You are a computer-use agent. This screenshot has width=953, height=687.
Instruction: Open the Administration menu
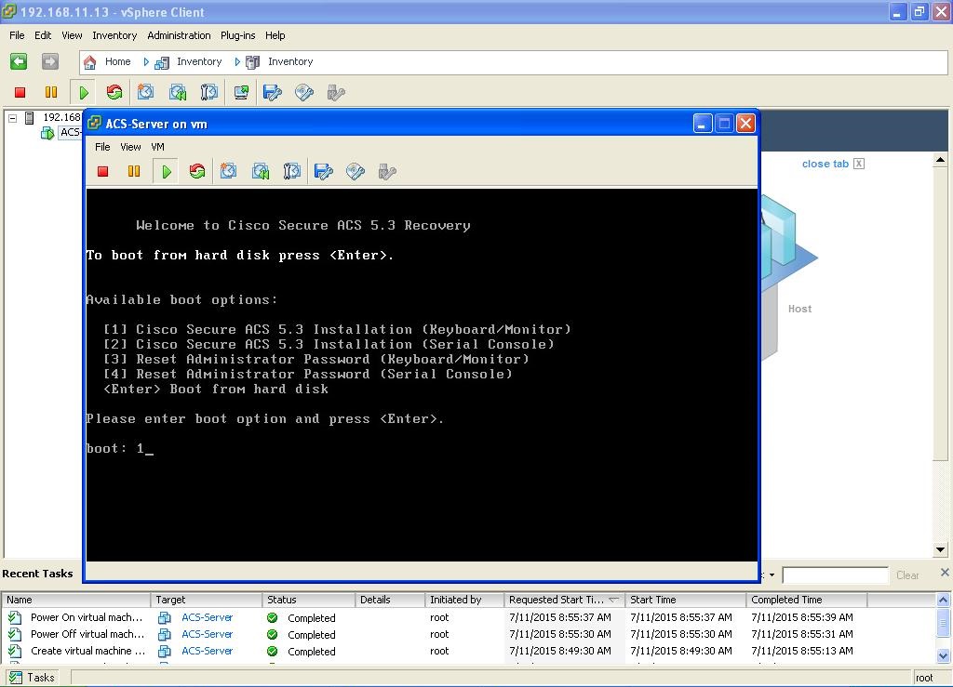pos(179,35)
